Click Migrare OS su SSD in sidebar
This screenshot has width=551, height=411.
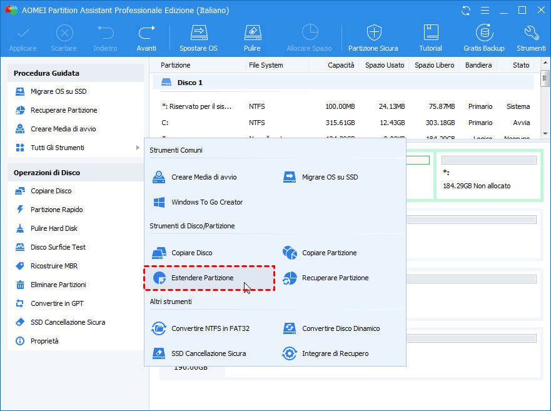point(58,91)
